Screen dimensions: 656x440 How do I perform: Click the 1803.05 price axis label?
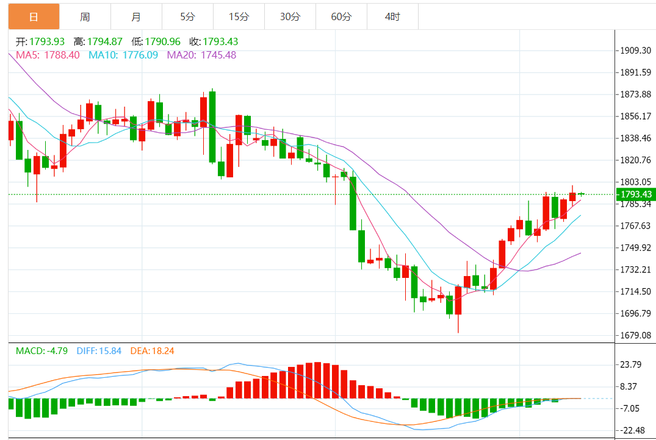(635, 182)
